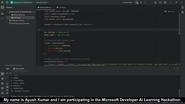
Task: Open more run actions menu
Action: coord(145,2)
